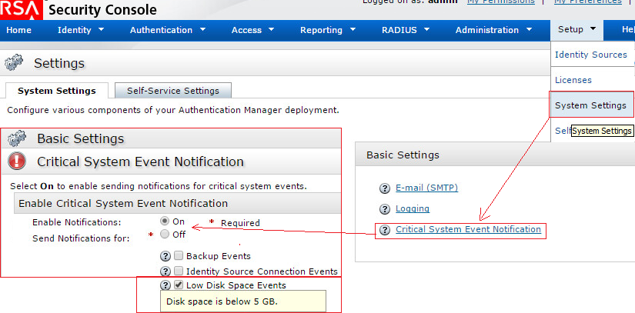The height and width of the screenshot is (313, 635).
Task: Select the On radio button for notifications
Action: tap(165, 221)
